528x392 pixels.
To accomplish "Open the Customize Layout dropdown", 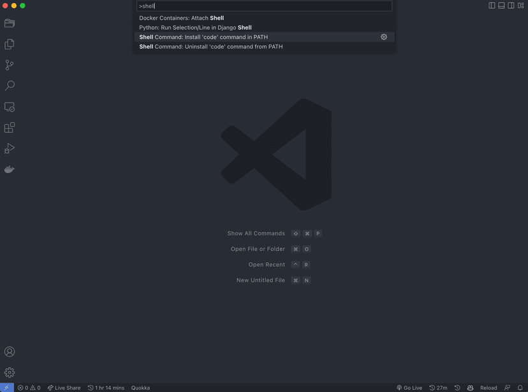I will coord(522,5).
